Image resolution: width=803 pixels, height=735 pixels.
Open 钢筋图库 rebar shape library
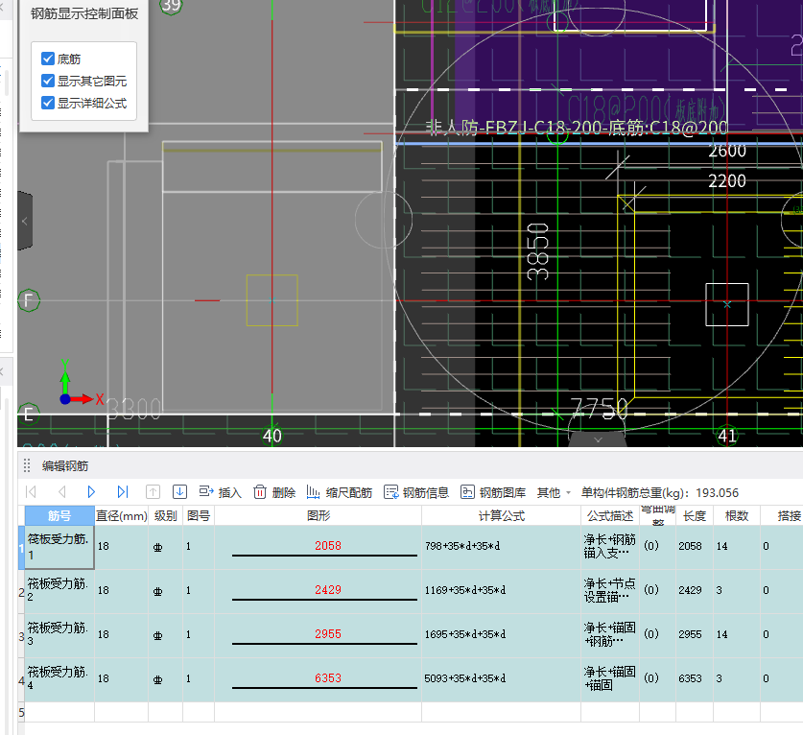click(x=493, y=492)
